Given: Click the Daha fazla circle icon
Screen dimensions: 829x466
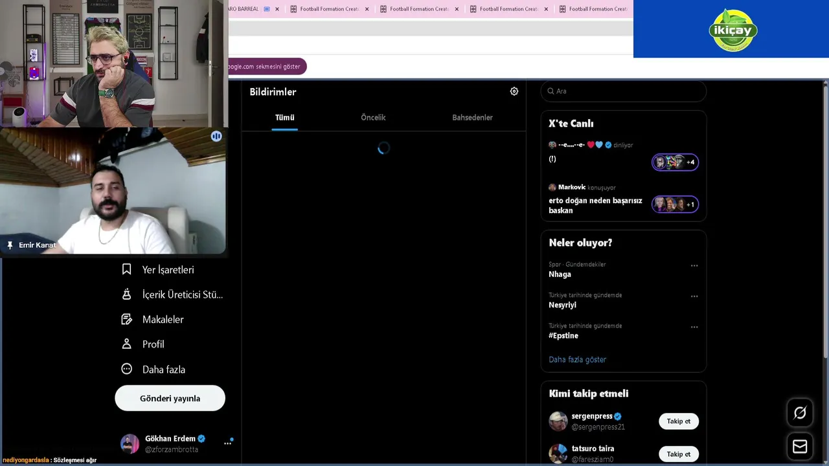Looking at the screenshot, I should pyautogui.click(x=127, y=369).
